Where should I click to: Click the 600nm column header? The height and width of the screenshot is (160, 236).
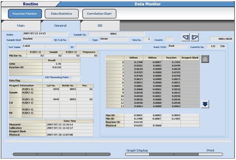tap(134, 58)
